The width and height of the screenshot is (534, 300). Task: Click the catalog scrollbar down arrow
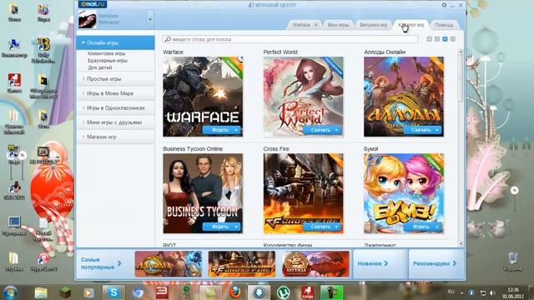click(x=461, y=243)
